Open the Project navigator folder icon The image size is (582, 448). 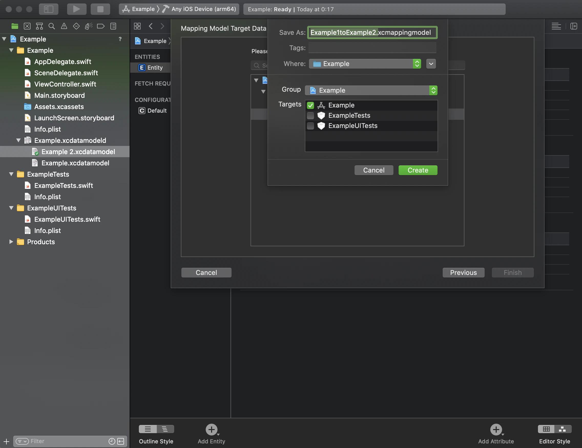[15, 26]
